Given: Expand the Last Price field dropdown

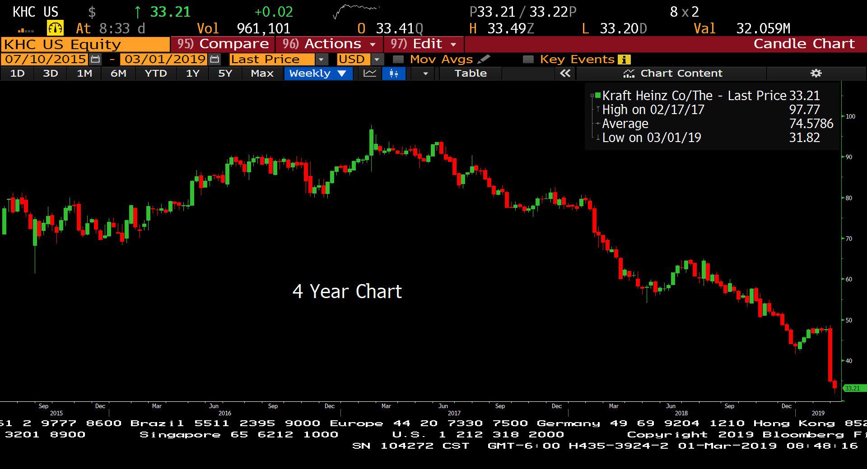Looking at the screenshot, I should (x=321, y=60).
